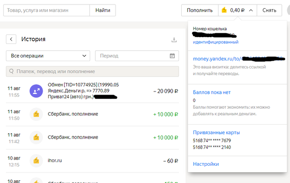Open Настройки in the wallet panel
This screenshot has width=290, height=183.
206,164
